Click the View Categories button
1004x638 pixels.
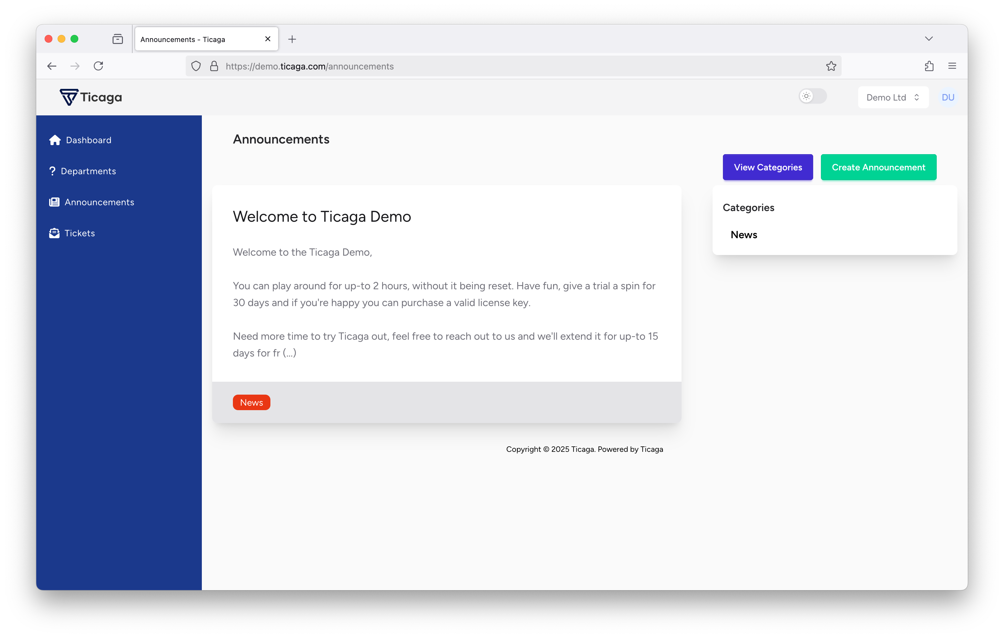tap(768, 167)
